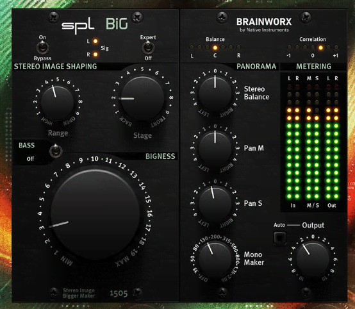This screenshot has height=309, width=355.
Task: Click the Output label
Action: pos(313,225)
